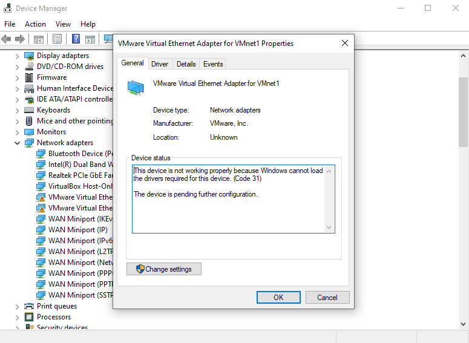
Task: Click Device Manager scrollbar up arrow
Action: pos(463,56)
